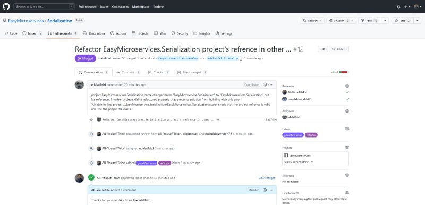Open the Projects gear icon in sidebar
The image size is (425, 205).
pos(347,148)
